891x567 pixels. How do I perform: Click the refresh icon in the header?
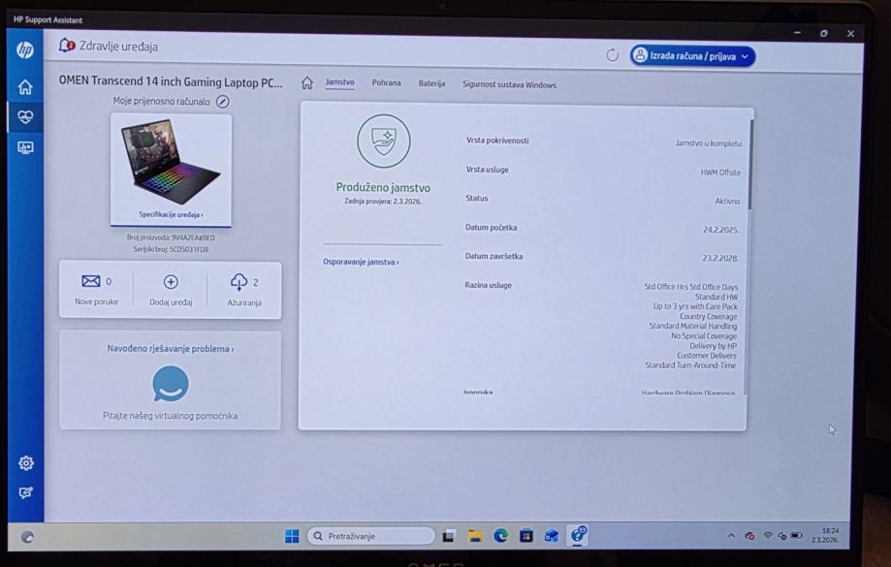click(x=612, y=55)
